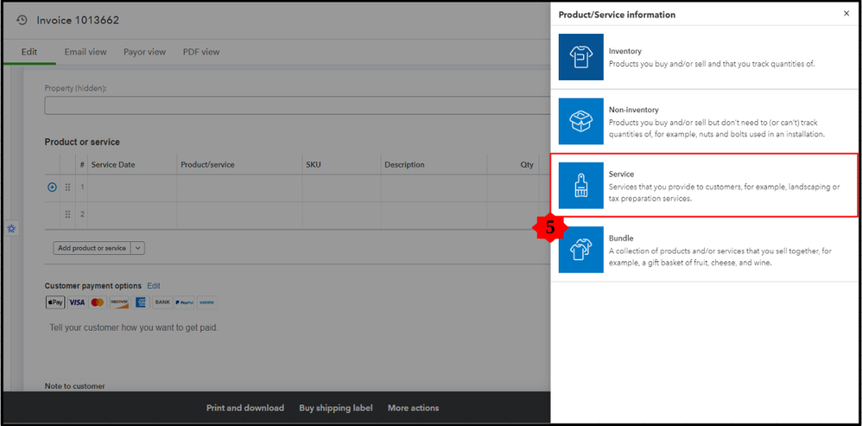Grab the drag handle for row 1
This screenshot has width=862, height=426.
coord(67,188)
